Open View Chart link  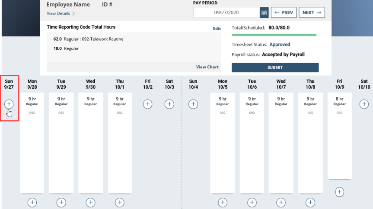(207, 67)
